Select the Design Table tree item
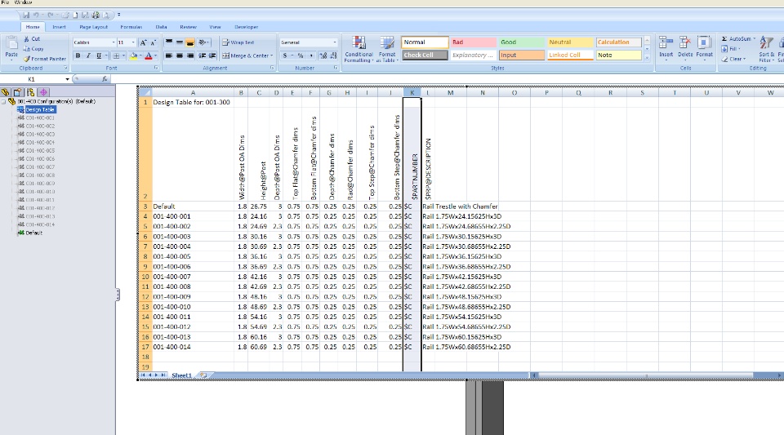784x435 pixels. pos(40,109)
